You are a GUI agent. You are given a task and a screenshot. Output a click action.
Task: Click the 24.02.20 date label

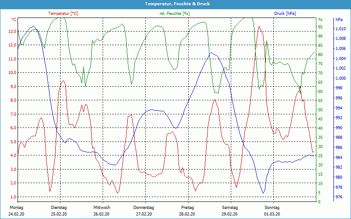(16, 214)
